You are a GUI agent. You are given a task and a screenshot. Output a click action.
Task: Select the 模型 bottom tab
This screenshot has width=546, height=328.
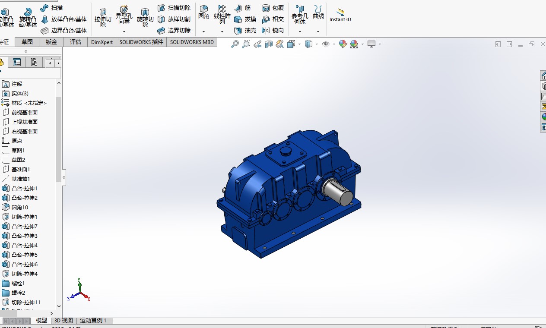41,321
